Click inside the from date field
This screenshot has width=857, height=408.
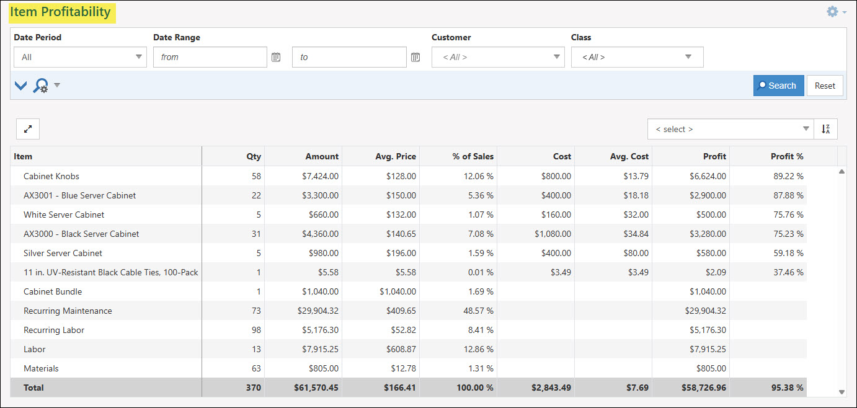(x=210, y=56)
